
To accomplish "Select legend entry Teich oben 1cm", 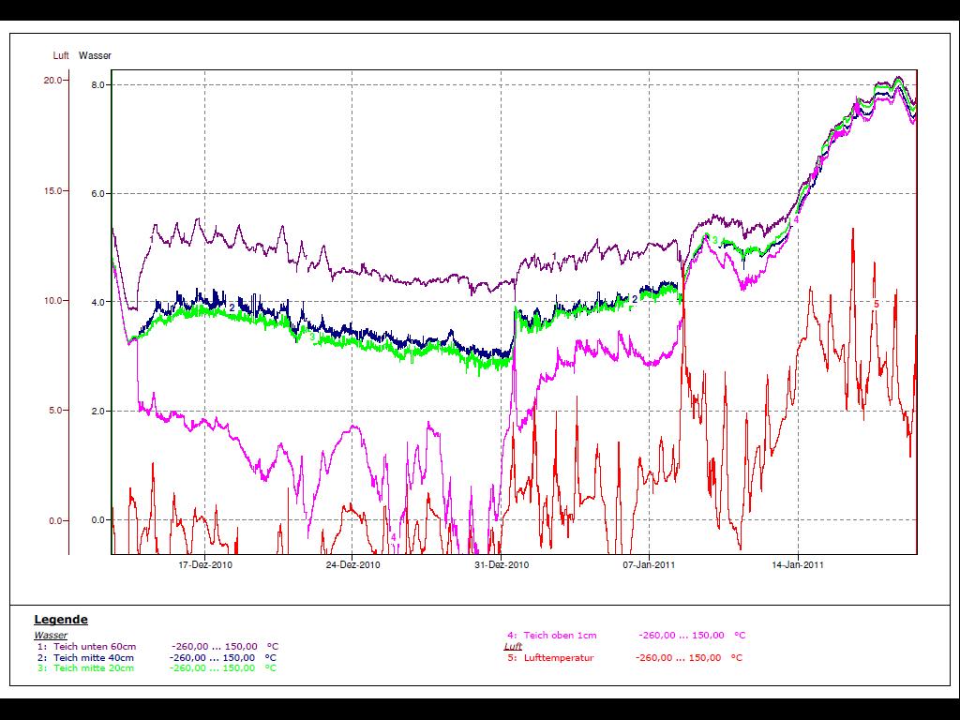I will 559,636.
